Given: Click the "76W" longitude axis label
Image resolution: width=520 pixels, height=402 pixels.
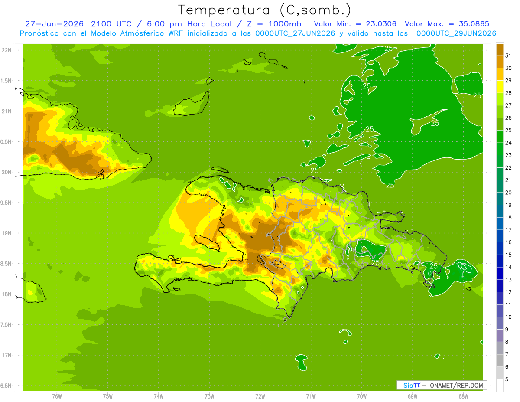Looking at the screenshot, I should [x=57, y=396].
